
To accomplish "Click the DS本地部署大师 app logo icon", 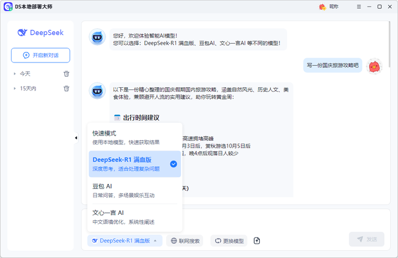I will pos(8,7).
